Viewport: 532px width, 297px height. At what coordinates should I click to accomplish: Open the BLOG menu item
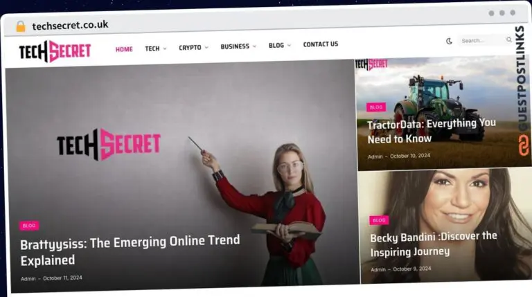[x=276, y=46]
